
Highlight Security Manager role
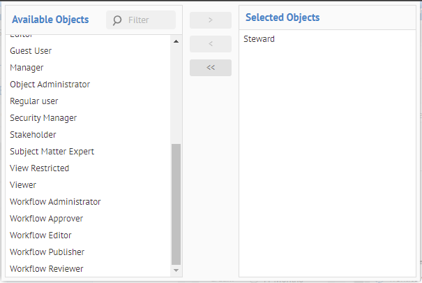pyautogui.click(x=43, y=118)
